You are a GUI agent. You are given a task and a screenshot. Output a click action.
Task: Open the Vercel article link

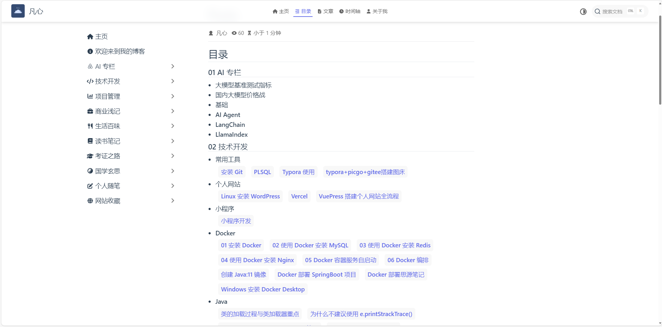point(299,196)
